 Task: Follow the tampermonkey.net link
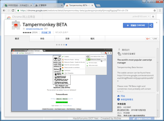pyautogui.click(x=34, y=29)
